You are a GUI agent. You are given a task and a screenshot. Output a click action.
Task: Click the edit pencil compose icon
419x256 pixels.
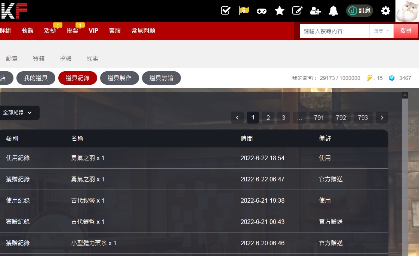click(297, 11)
